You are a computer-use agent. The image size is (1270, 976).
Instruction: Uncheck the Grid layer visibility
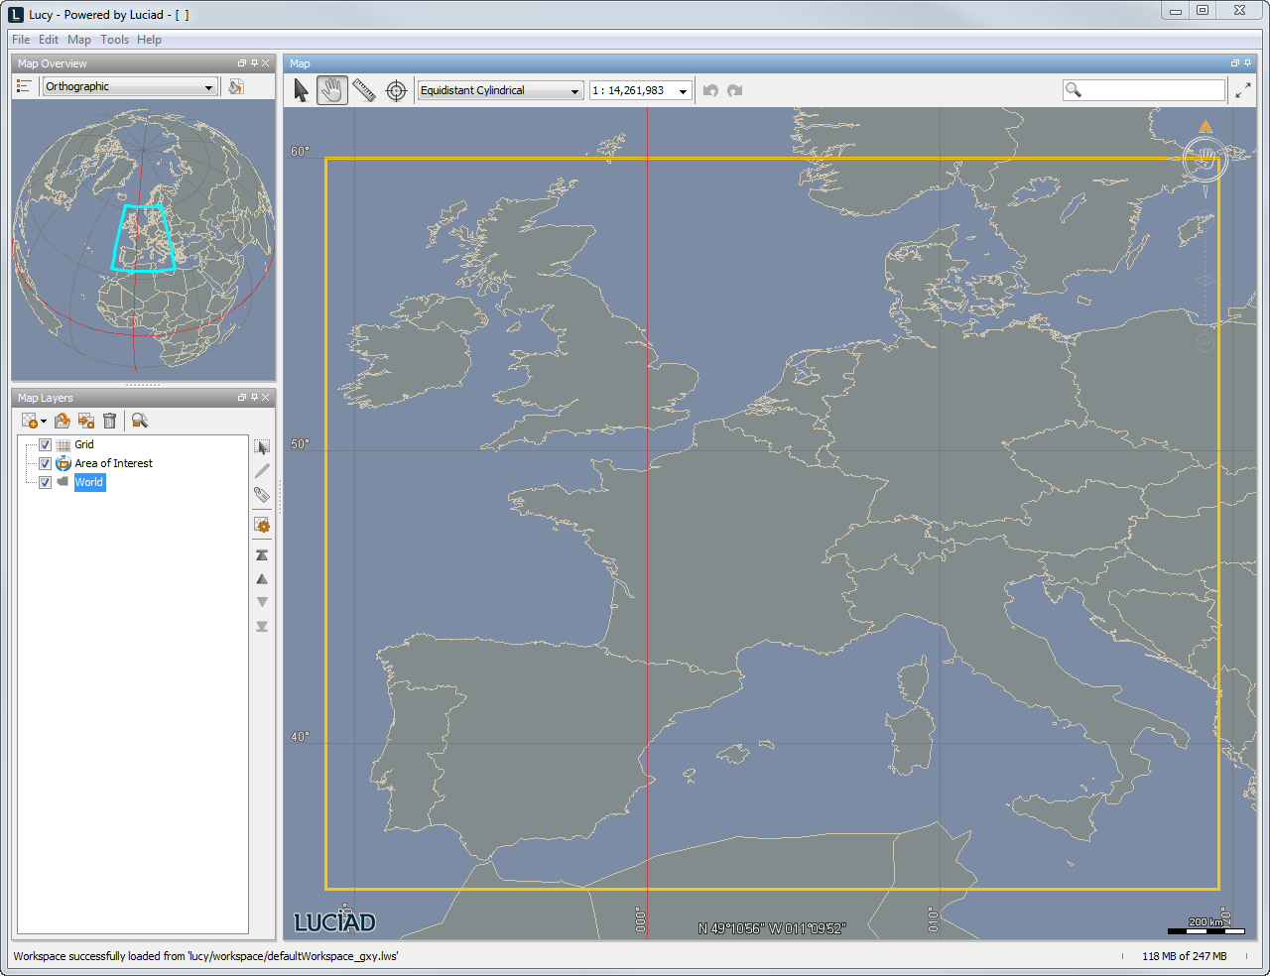(45, 444)
